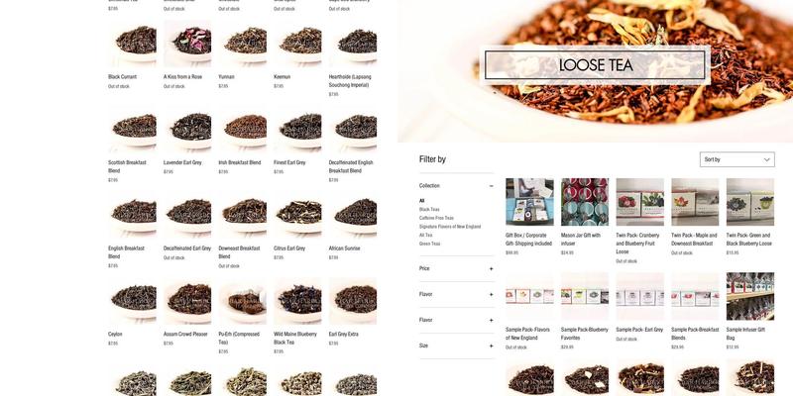Open the Wild Maine Blueberry Black Tea image
Viewport: 793px width, 396px height.
coord(297,302)
